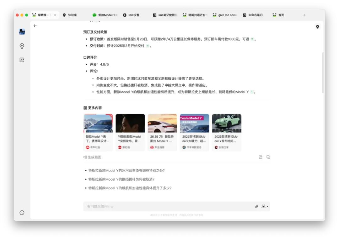Switch to the 未命名笔记 tab
The image size is (339, 239).
(x=253, y=15)
